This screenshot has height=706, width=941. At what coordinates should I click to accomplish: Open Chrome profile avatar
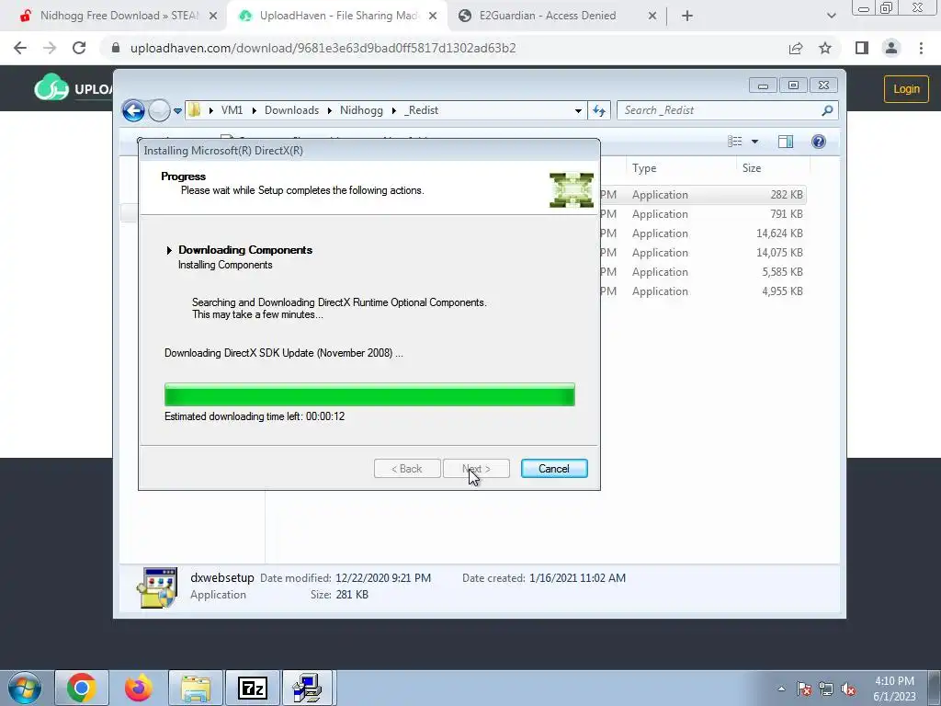coord(891,48)
